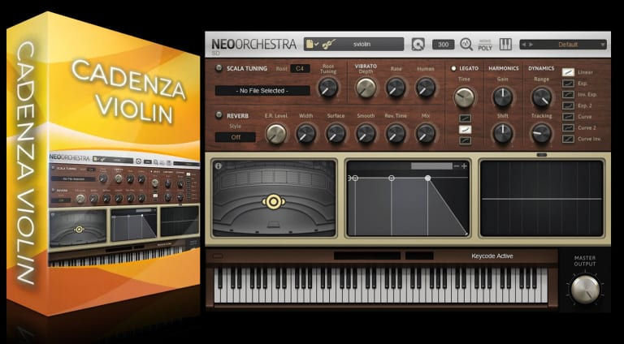Click the yellow microphone position marker

tap(273, 202)
